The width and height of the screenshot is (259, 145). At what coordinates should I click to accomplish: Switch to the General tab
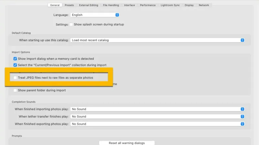[x=55, y=5]
